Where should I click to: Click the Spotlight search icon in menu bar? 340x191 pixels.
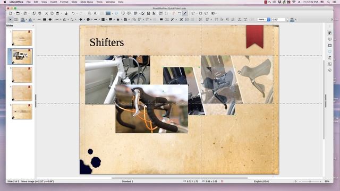coord(329,2)
